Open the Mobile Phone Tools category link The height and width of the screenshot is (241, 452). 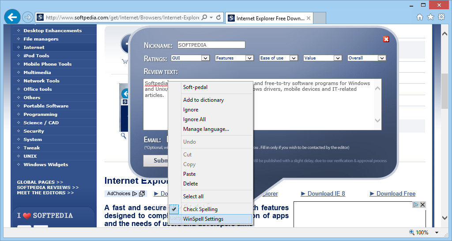[x=48, y=64]
